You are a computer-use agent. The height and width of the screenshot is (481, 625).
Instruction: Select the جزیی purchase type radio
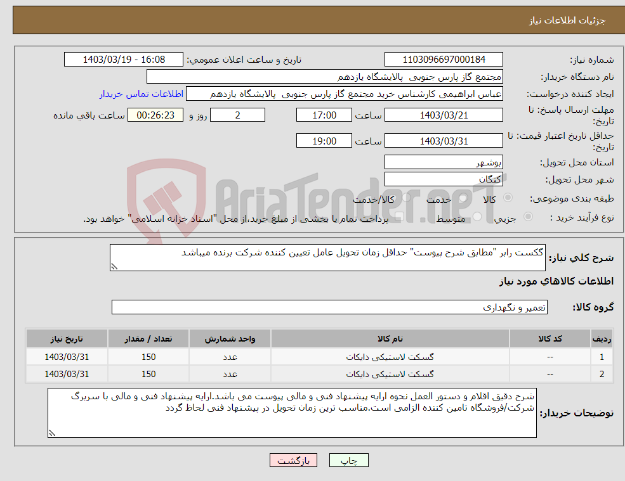coord(528,217)
